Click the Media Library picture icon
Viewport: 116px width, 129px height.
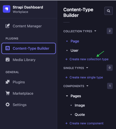click(x=8, y=59)
